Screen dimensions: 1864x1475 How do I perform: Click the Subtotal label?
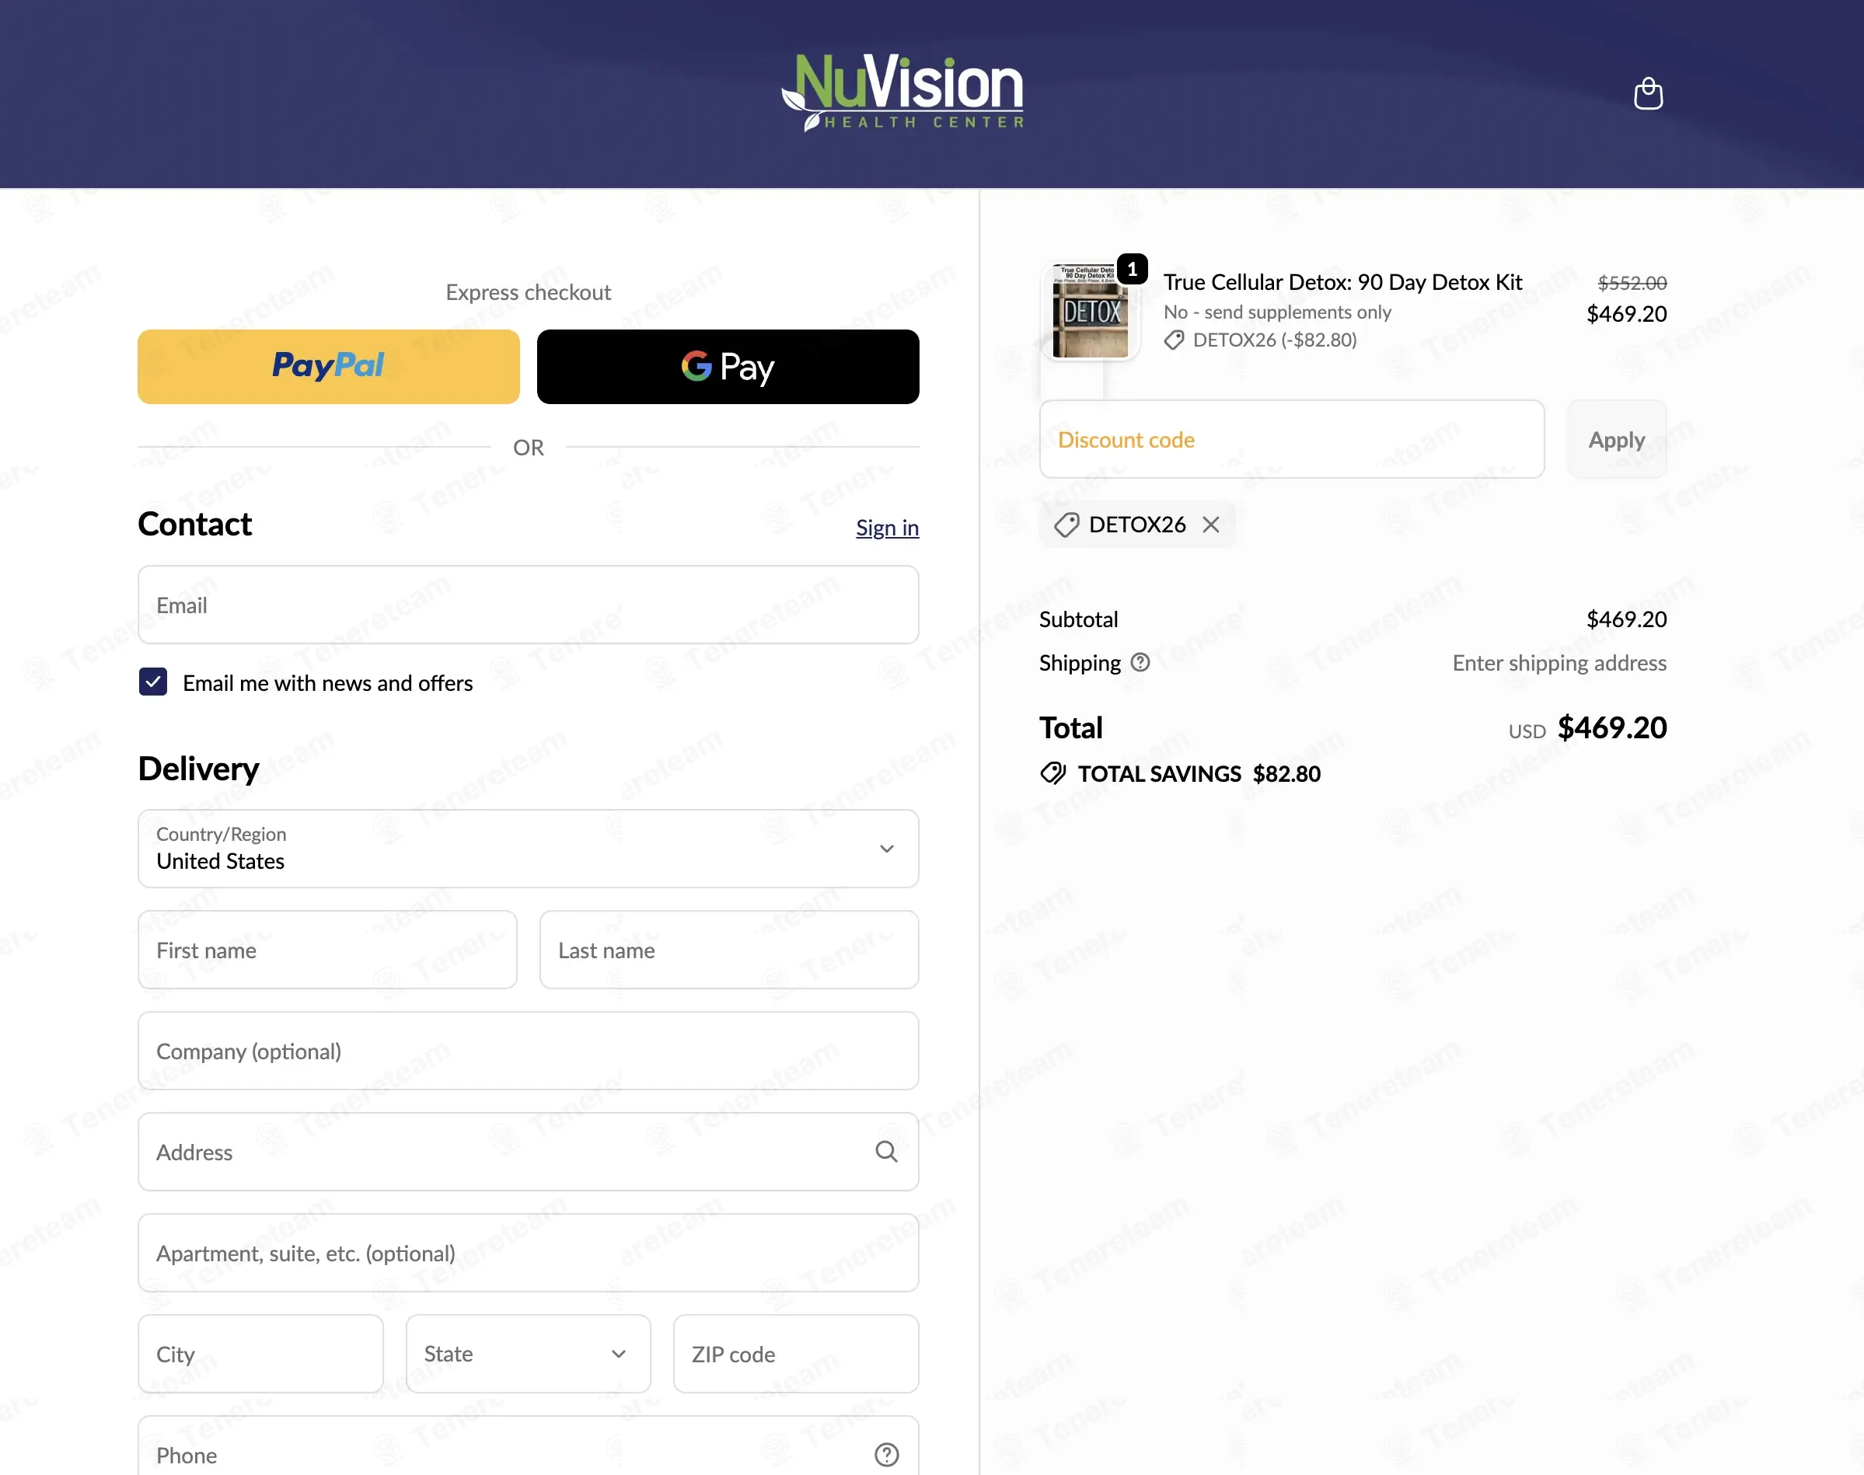pyautogui.click(x=1078, y=619)
